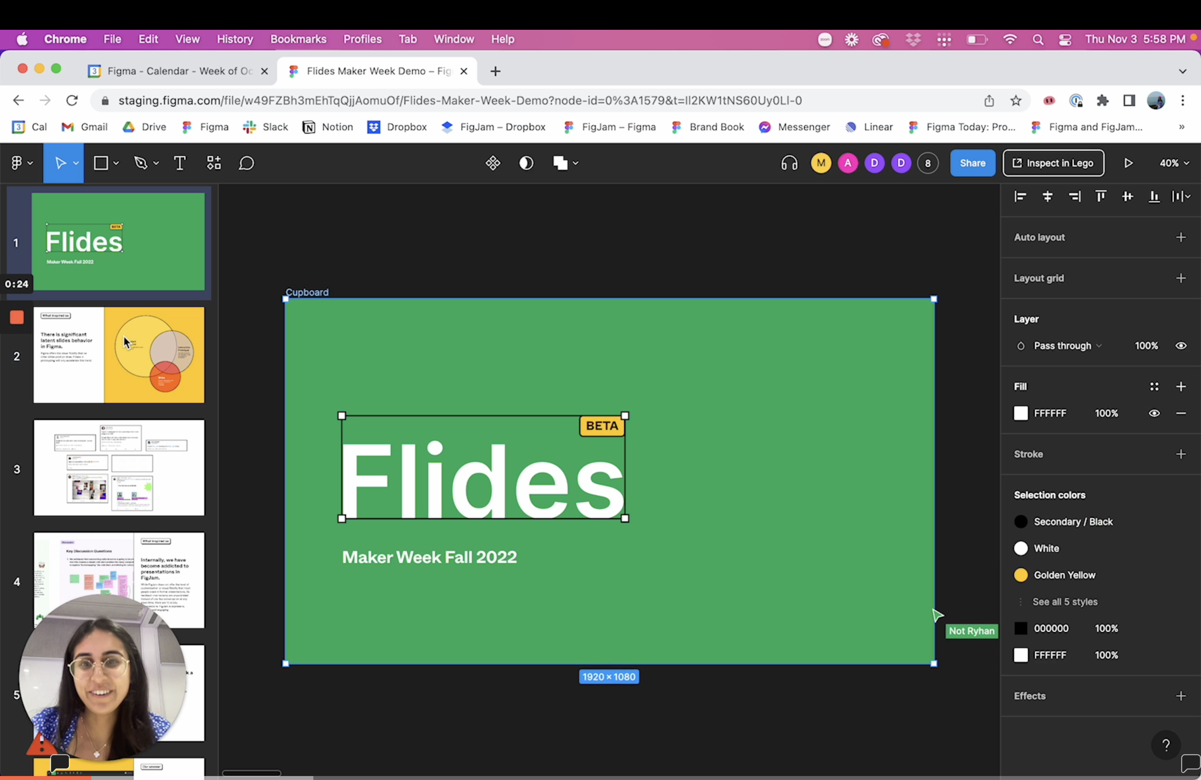Add an Effect with plus
This screenshot has height=780, width=1201.
(1181, 696)
